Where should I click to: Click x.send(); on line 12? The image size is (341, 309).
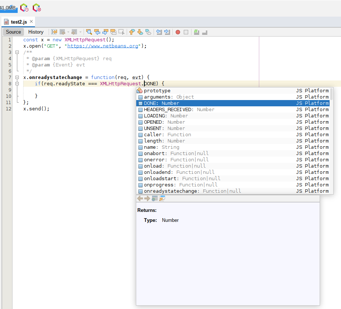tap(36, 109)
